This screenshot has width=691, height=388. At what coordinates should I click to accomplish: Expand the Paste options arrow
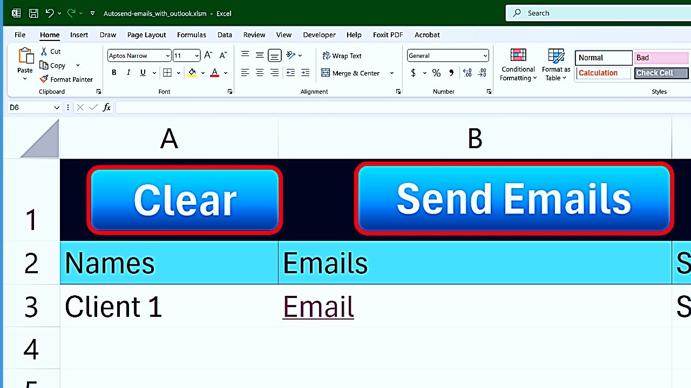point(25,79)
